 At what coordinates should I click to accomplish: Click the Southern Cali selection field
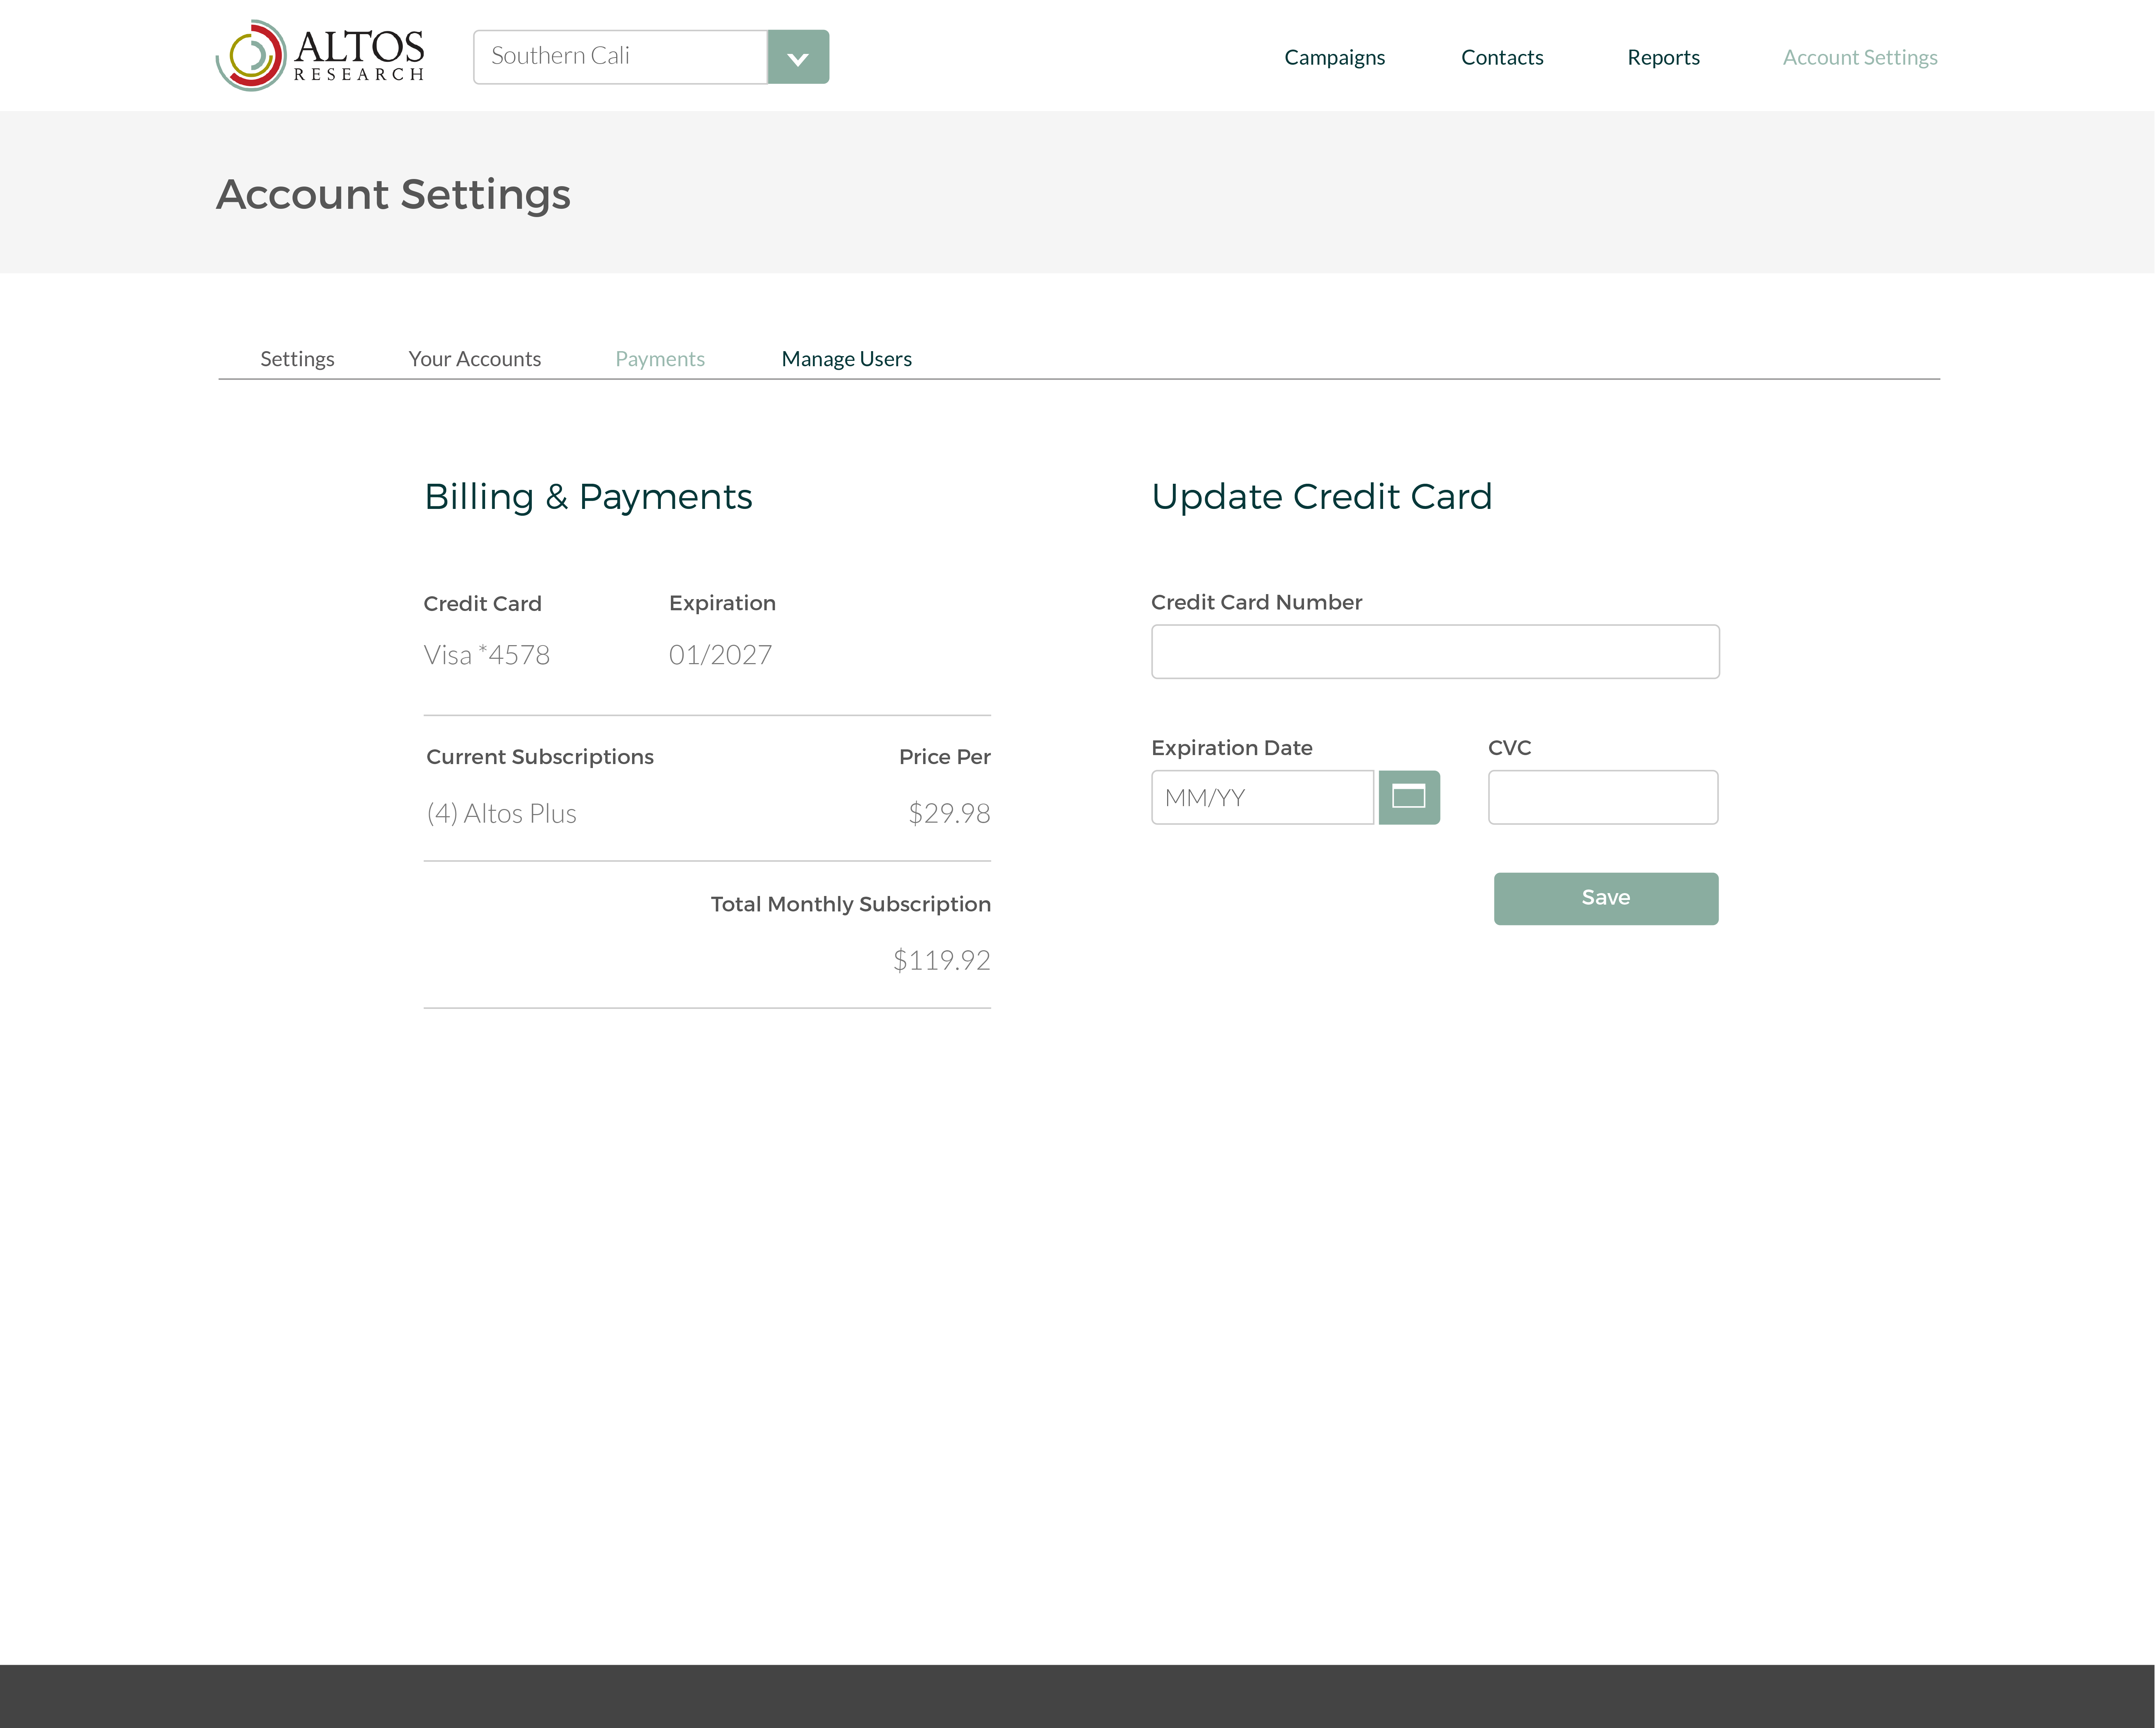(620, 57)
